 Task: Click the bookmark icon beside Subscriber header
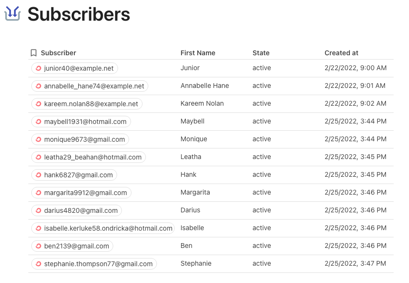pyautogui.click(x=34, y=53)
